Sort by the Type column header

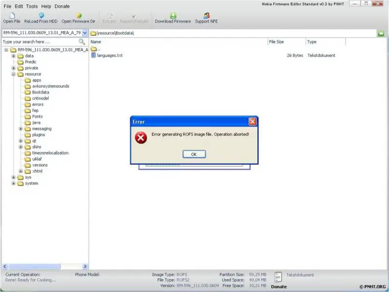(325, 42)
